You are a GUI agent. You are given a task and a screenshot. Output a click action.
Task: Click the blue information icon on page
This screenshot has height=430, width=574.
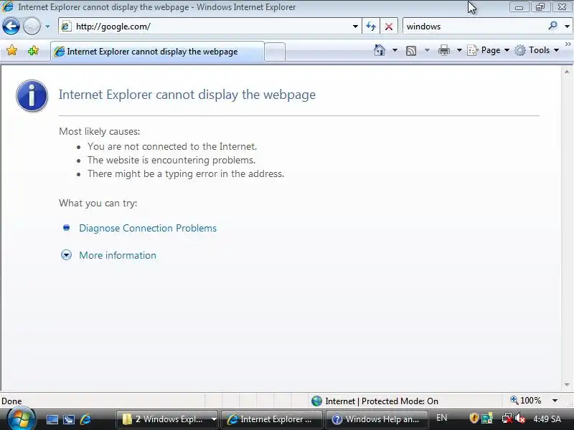[x=32, y=95]
